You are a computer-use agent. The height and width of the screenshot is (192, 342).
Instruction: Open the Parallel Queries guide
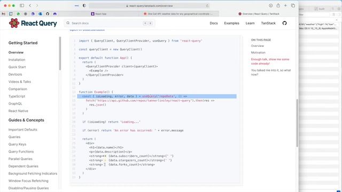[20, 159]
